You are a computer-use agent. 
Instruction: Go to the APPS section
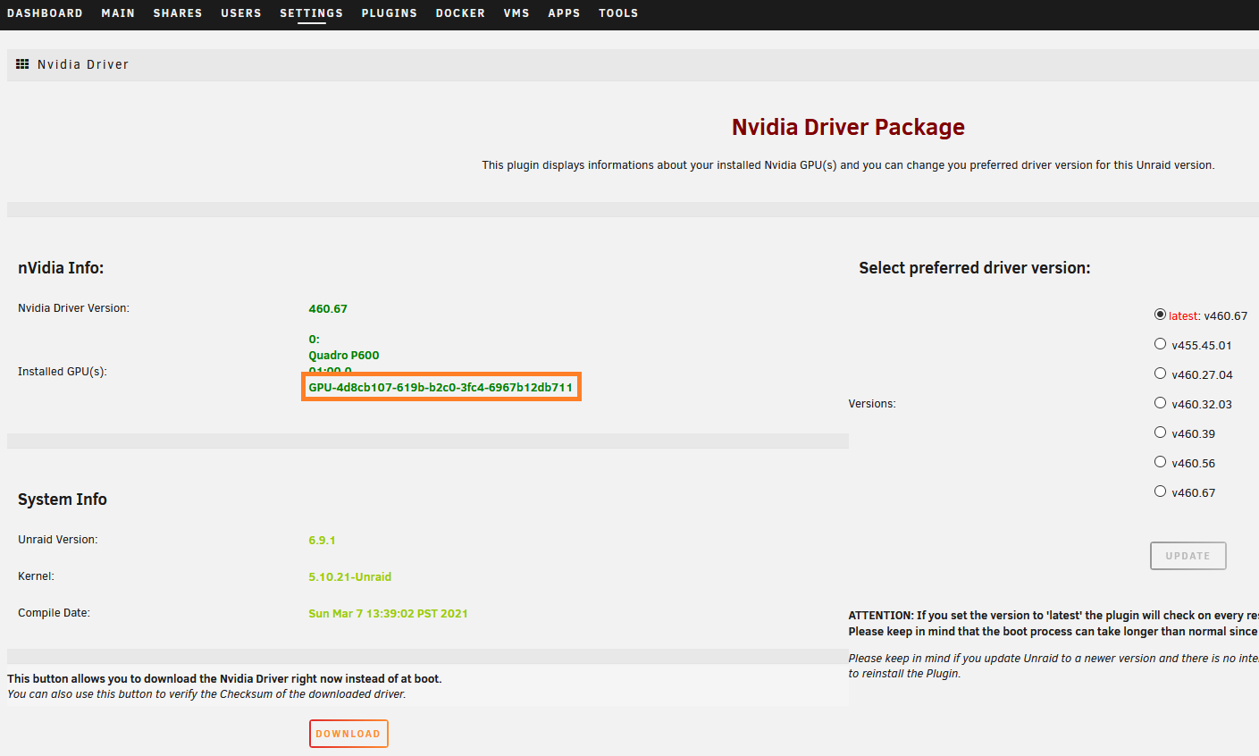[x=564, y=13]
